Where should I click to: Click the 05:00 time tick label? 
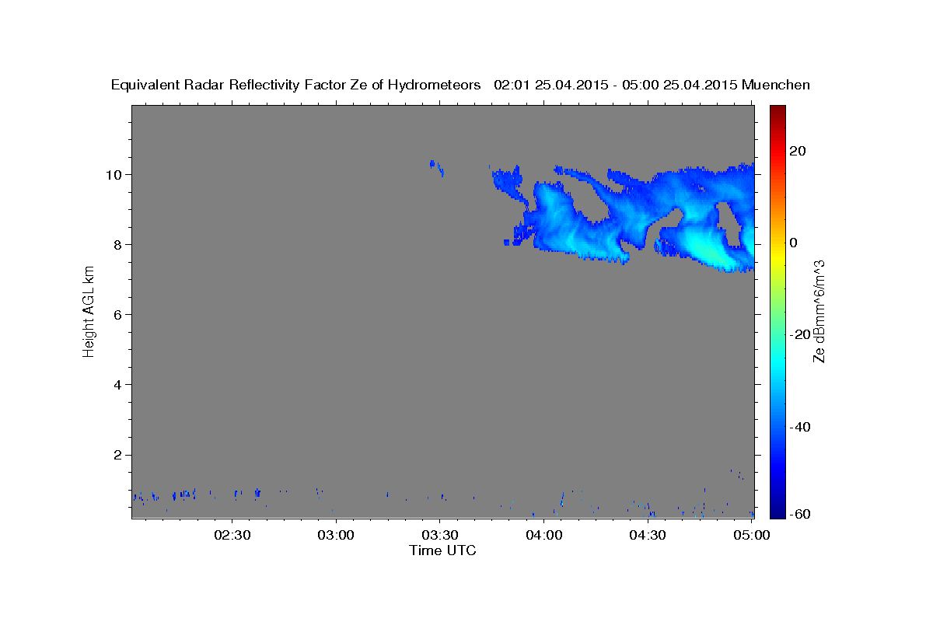(x=751, y=535)
